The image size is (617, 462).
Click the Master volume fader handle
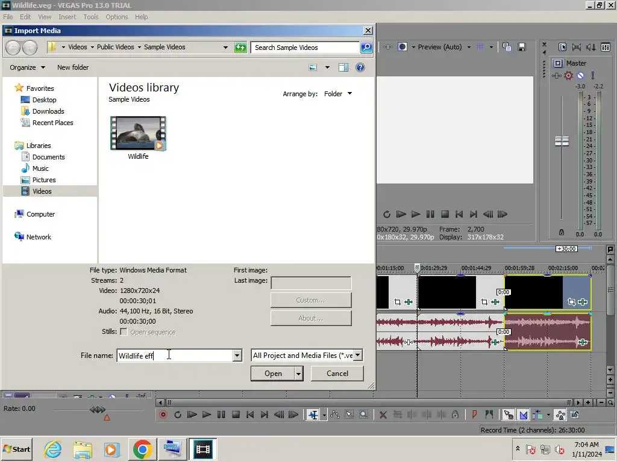(562, 141)
